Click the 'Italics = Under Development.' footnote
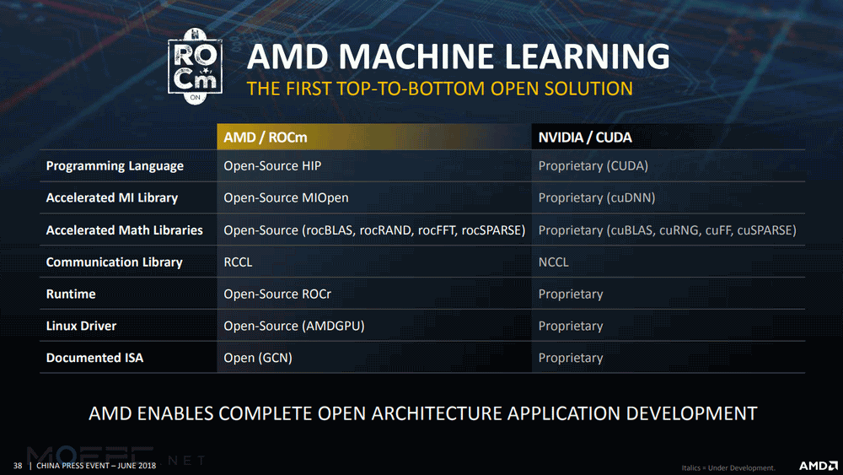The height and width of the screenshot is (475, 843). [728, 468]
